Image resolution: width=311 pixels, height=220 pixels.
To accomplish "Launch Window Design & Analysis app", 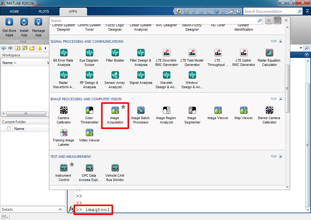I will pyautogui.click(x=192, y=80).
